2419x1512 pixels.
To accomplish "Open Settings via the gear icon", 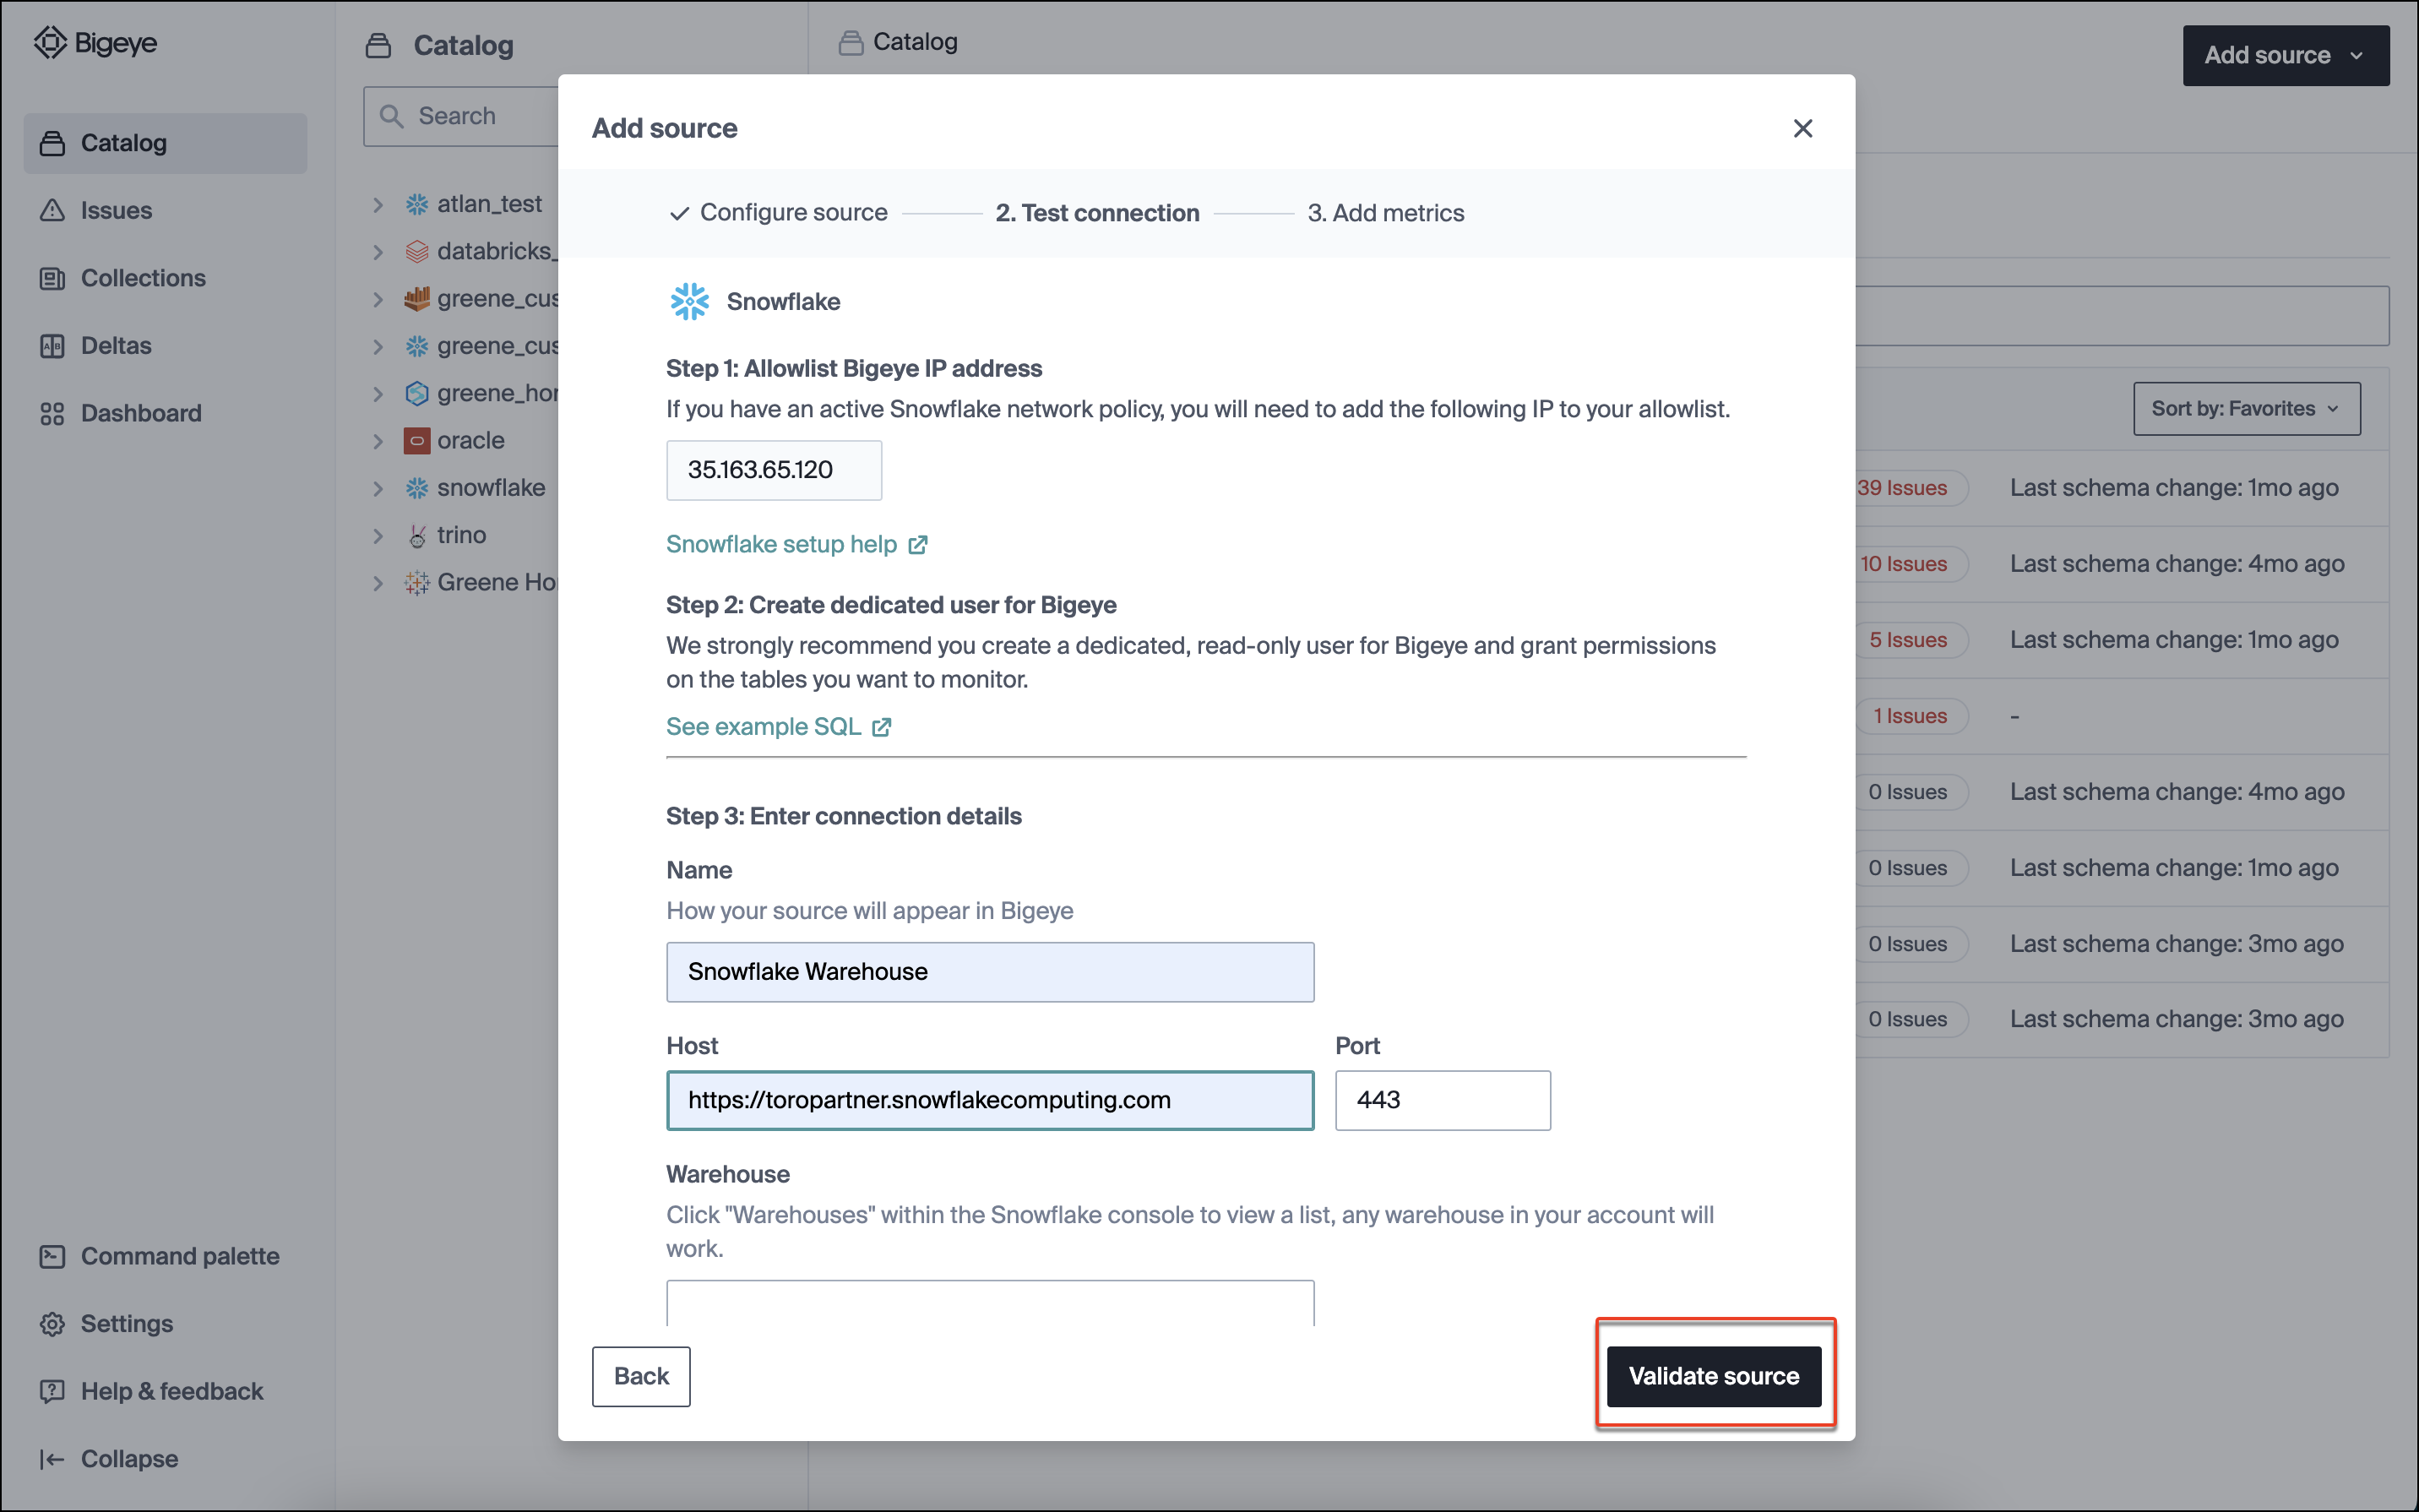I will click(52, 1324).
